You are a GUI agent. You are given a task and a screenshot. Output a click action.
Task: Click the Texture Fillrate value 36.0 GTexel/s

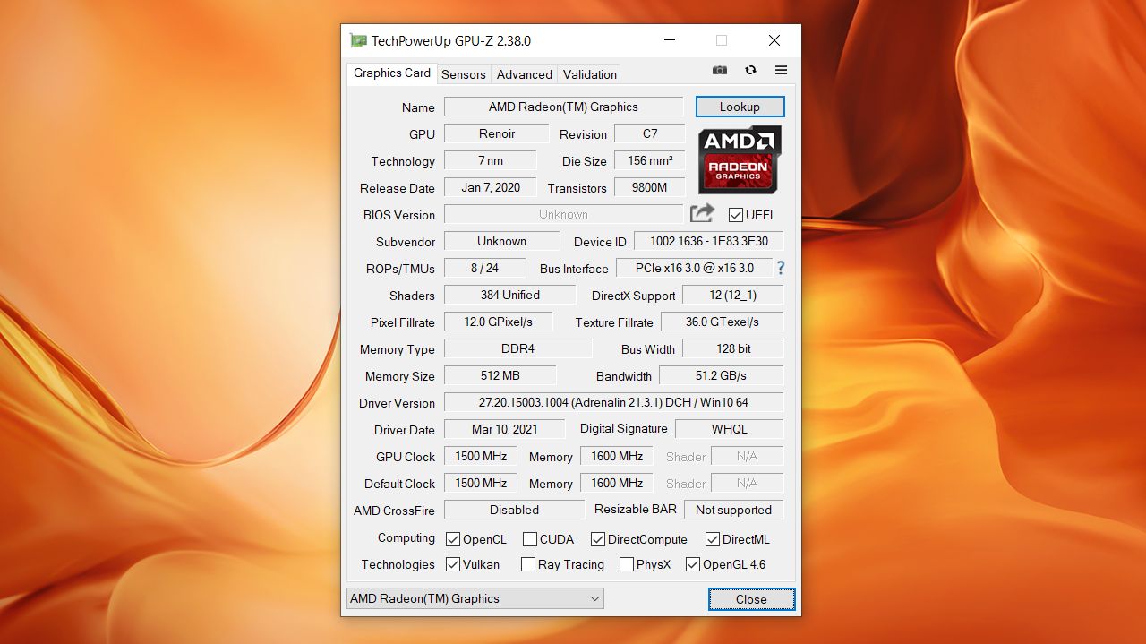pyautogui.click(x=723, y=322)
